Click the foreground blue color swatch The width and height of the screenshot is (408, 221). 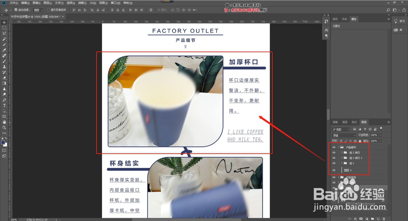(3, 143)
